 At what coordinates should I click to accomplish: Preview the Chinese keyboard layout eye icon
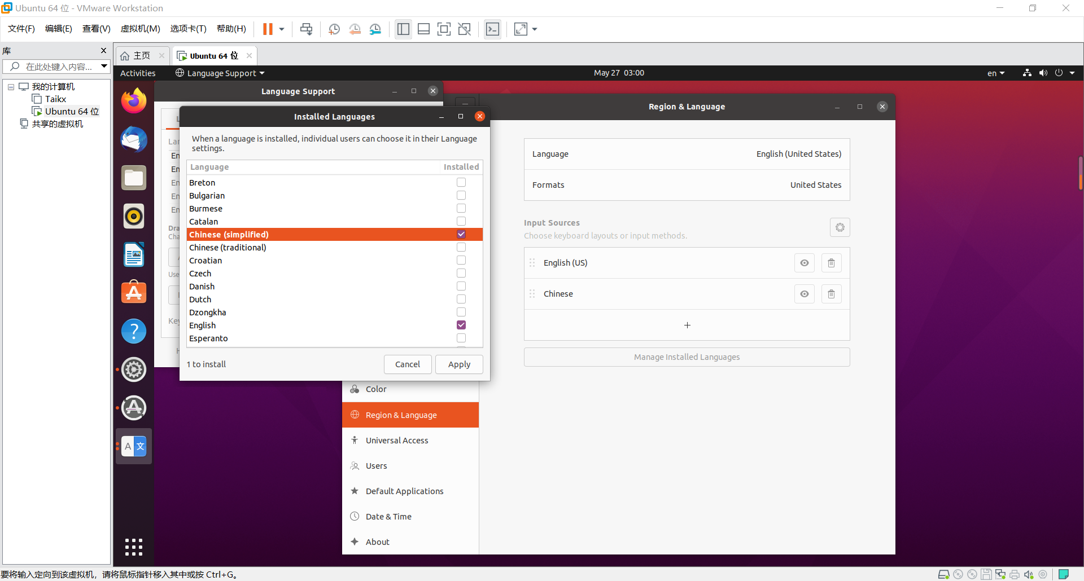coord(804,293)
